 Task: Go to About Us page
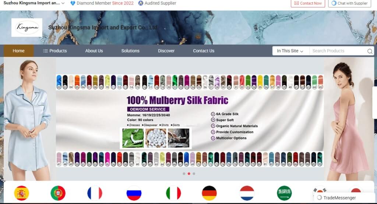pyautogui.click(x=94, y=51)
